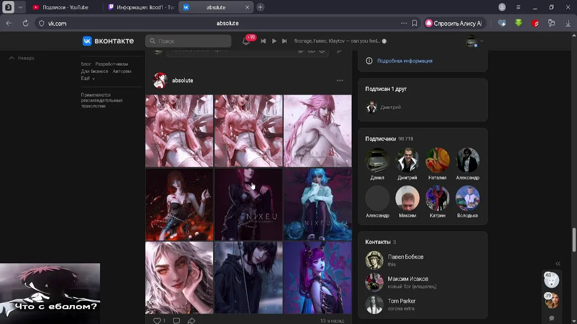Open browser downloads
The height and width of the screenshot is (324, 577).
click(568, 23)
